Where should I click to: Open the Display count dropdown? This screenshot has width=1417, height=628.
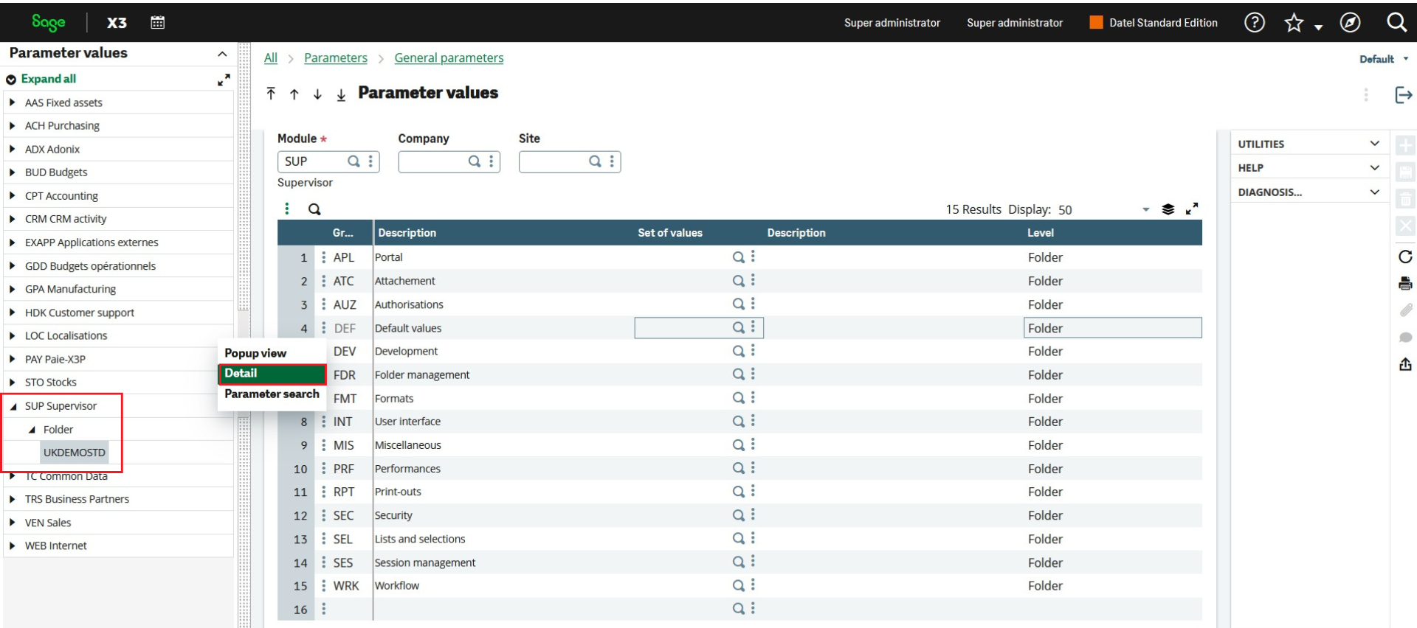1145,210
